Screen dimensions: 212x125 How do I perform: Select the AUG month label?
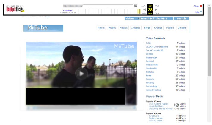143,6
